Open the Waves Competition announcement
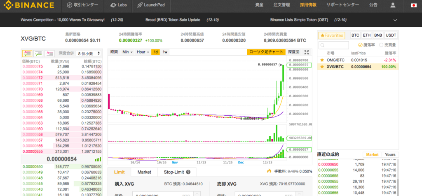The width and height of the screenshot is (422, 196). point(63,20)
